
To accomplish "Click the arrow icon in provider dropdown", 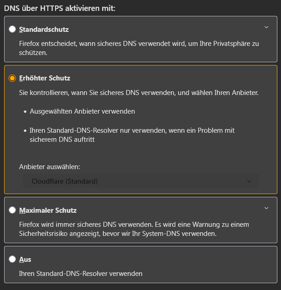I will (x=249, y=181).
